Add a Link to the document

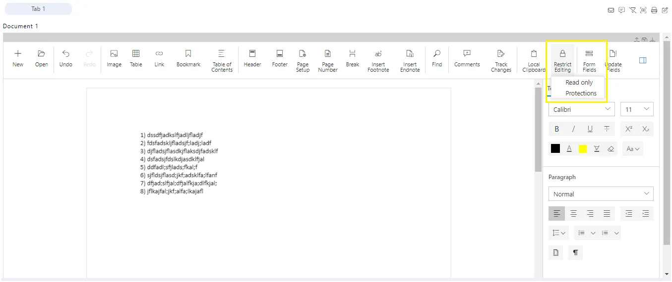159,58
